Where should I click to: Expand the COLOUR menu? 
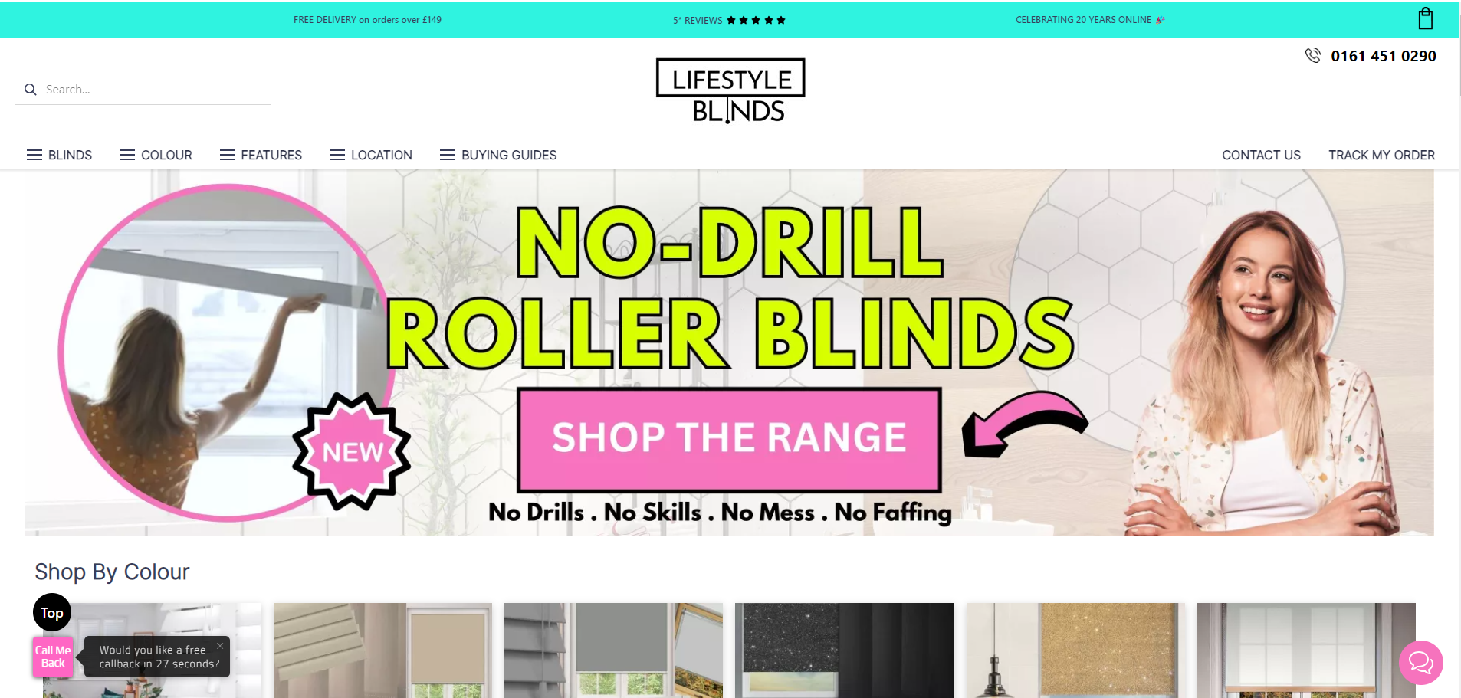[x=156, y=155]
